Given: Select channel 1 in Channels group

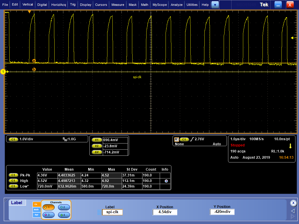Looking at the screenshot, I should click(x=48, y=207).
